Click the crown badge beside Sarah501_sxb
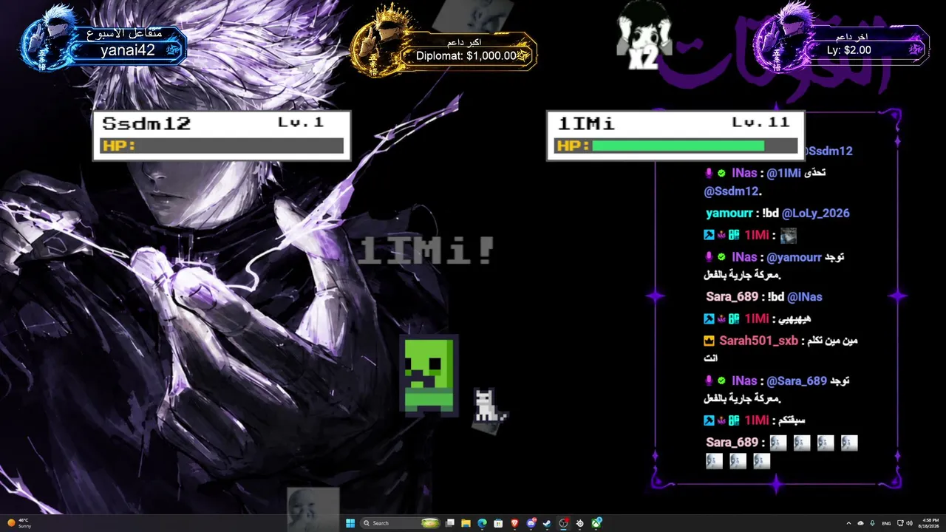946x532 pixels. coord(709,341)
